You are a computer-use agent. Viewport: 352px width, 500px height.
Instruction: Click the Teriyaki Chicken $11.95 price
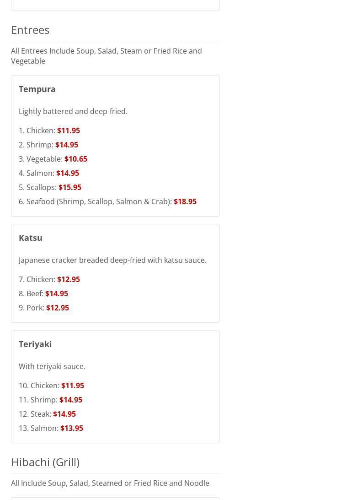coord(73,386)
